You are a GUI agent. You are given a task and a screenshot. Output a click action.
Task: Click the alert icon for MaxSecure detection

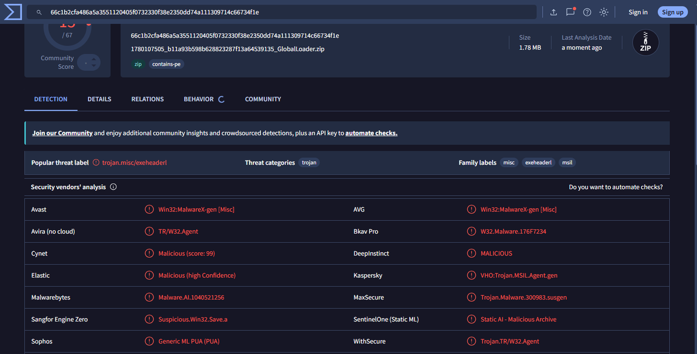click(471, 297)
